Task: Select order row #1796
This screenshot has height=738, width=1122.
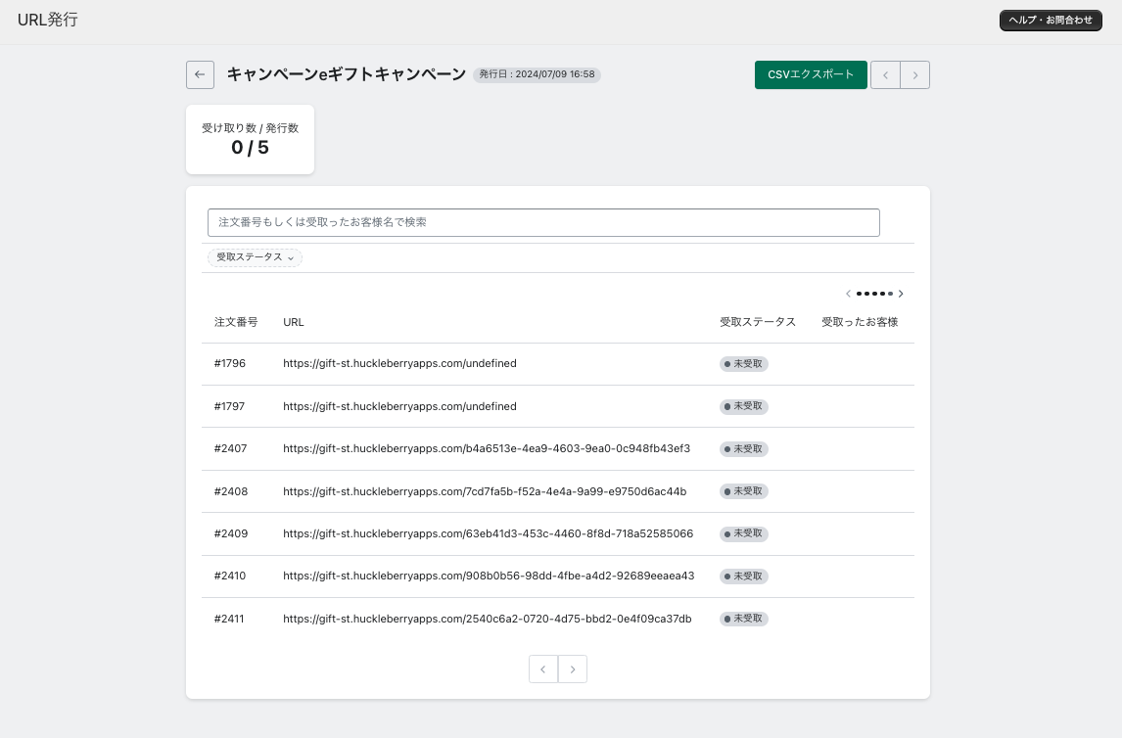Action: pos(230,364)
